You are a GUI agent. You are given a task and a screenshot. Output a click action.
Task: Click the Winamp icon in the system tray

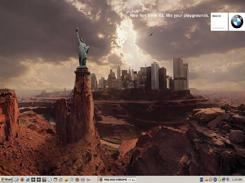tap(211, 180)
